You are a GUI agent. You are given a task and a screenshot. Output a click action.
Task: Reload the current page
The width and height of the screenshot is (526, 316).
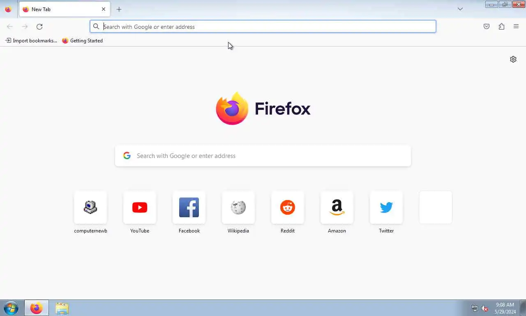pyautogui.click(x=39, y=27)
